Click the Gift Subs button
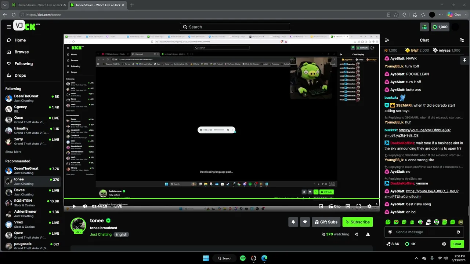The image size is (470, 264). coord(326,222)
